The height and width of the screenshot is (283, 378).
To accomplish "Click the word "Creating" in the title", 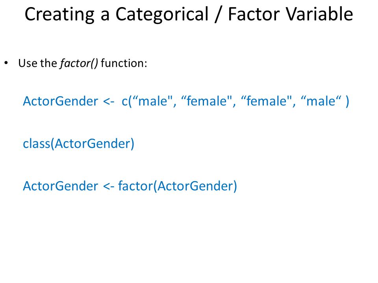I will coord(59,15).
